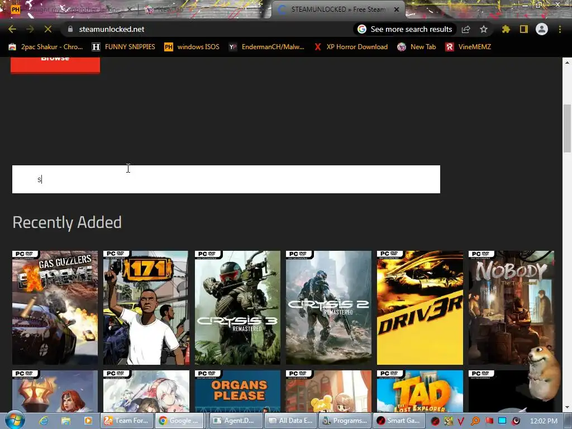Image resolution: width=572 pixels, height=429 pixels.
Task: Switch to the All Data E... taskbar window
Action: pos(290,421)
